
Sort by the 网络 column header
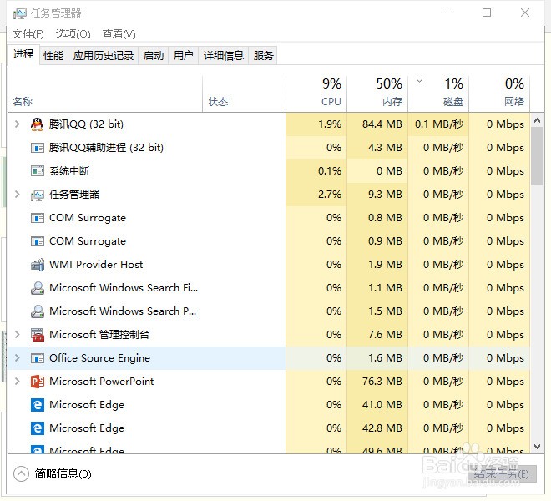pos(500,94)
